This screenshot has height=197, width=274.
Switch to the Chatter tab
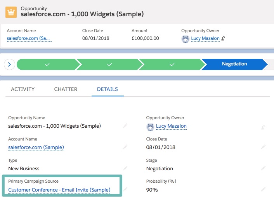click(66, 89)
